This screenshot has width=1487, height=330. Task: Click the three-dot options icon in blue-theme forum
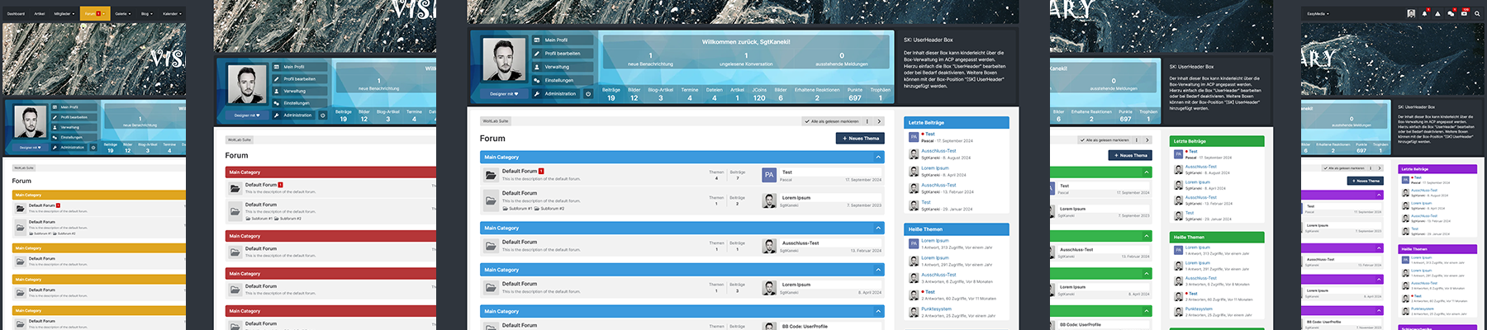tap(867, 121)
